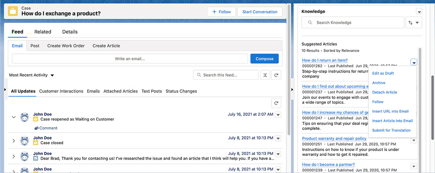Click the feed refresh icon beside the search box
Screen dimensions: 435x173
276,75
